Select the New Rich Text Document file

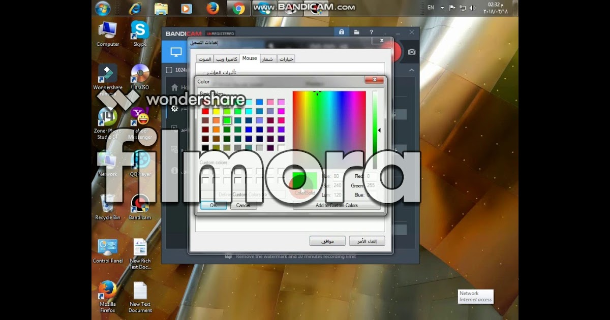tap(140, 254)
